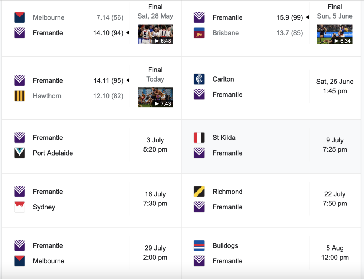The width and height of the screenshot is (364, 279).
Task: Select the Richmond team name
Action: (227, 192)
